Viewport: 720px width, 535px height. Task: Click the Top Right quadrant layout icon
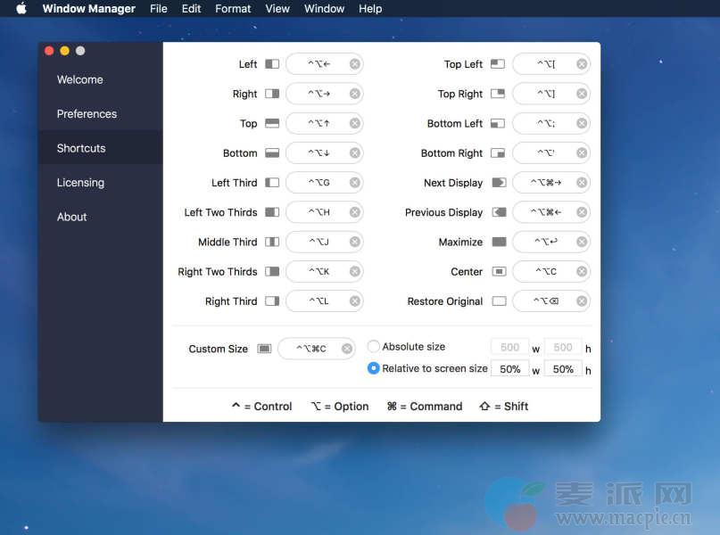pyautogui.click(x=498, y=94)
